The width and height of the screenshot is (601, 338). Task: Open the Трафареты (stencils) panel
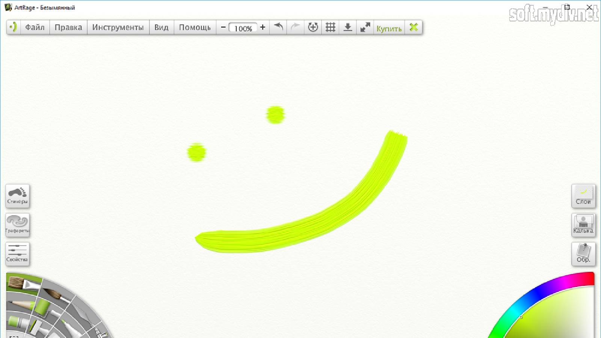17,225
